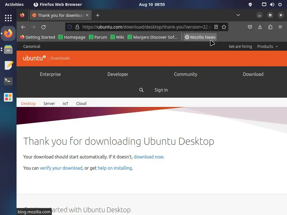Launch Firefox from the dock
This screenshot has height=215, width=287.
click(x=8, y=34)
